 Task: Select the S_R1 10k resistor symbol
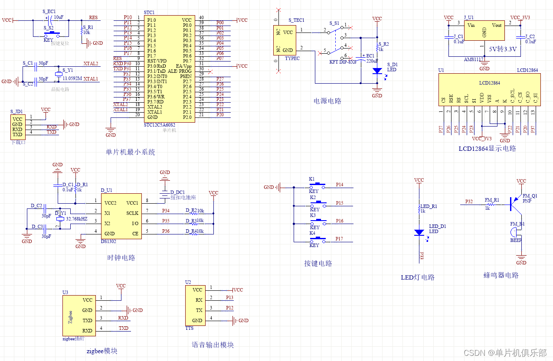click(82, 31)
